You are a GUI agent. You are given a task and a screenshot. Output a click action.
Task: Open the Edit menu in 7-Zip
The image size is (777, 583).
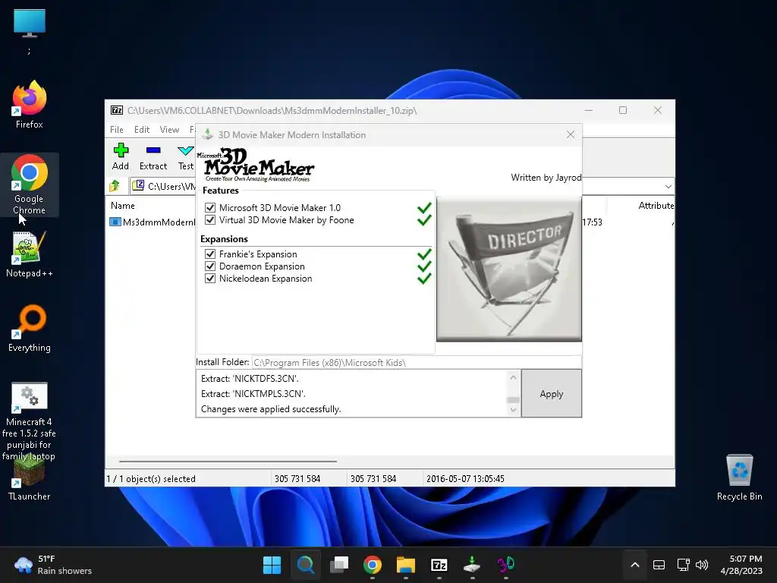tap(142, 129)
